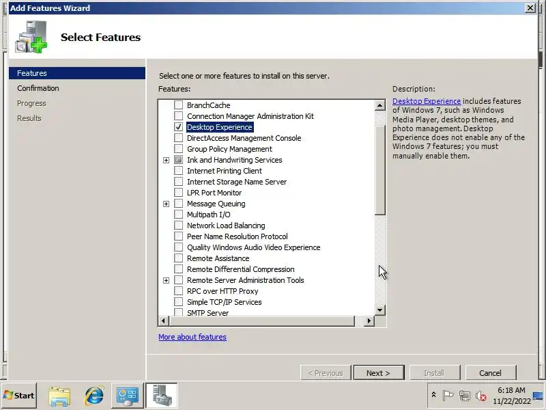Open the Desktop Experience description link
This screenshot has height=410, width=546.
pyautogui.click(x=427, y=101)
